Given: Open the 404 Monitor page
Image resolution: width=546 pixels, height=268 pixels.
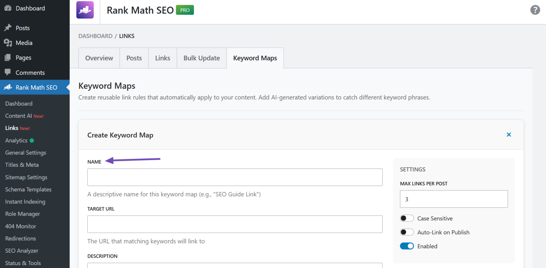Looking at the screenshot, I should point(20,226).
